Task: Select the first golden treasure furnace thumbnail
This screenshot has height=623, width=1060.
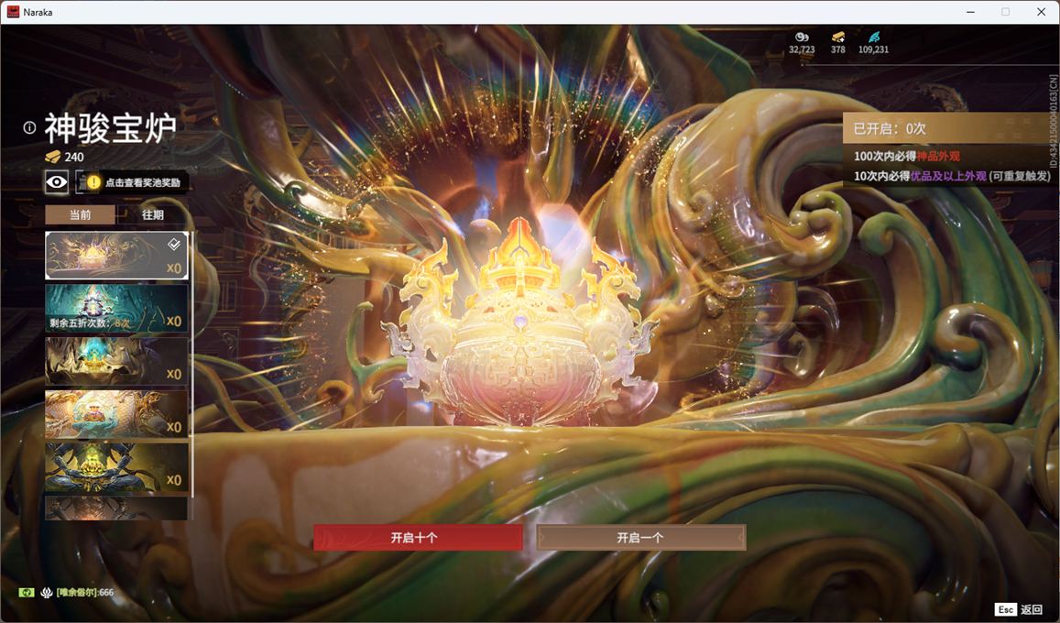Action: (116, 256)
